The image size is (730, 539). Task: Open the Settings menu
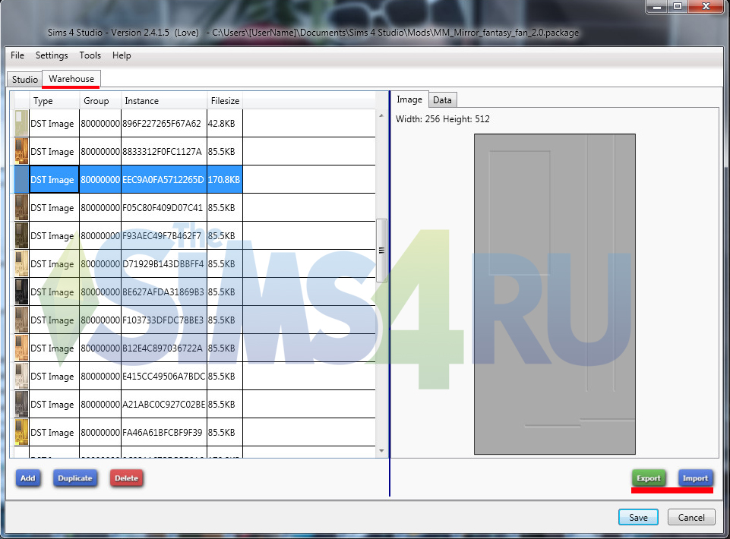pyautogui.click(x=52, y=55)
